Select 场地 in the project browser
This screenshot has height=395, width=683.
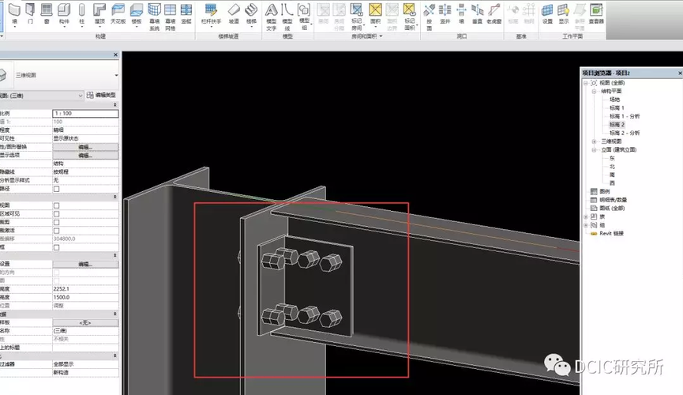coord(614,100)
